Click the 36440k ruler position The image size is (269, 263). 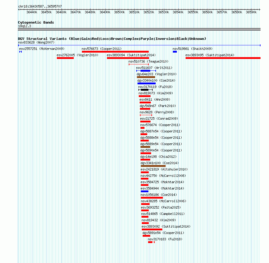(x=32, y=12)
